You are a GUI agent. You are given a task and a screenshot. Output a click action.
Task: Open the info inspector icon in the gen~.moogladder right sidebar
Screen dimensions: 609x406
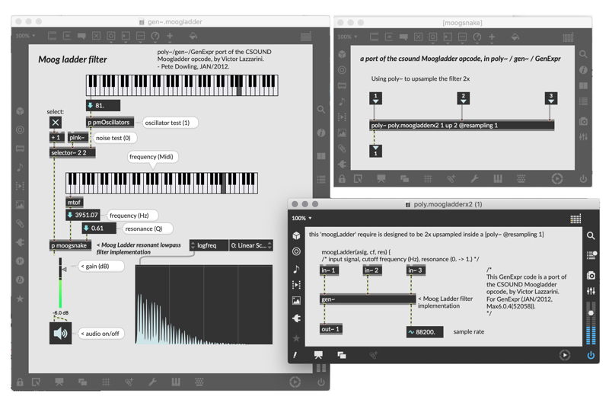[x=321, y=133]
